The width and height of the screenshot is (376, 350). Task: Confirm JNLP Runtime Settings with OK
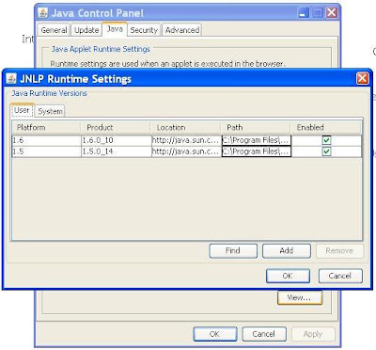[x=288, y=276]
